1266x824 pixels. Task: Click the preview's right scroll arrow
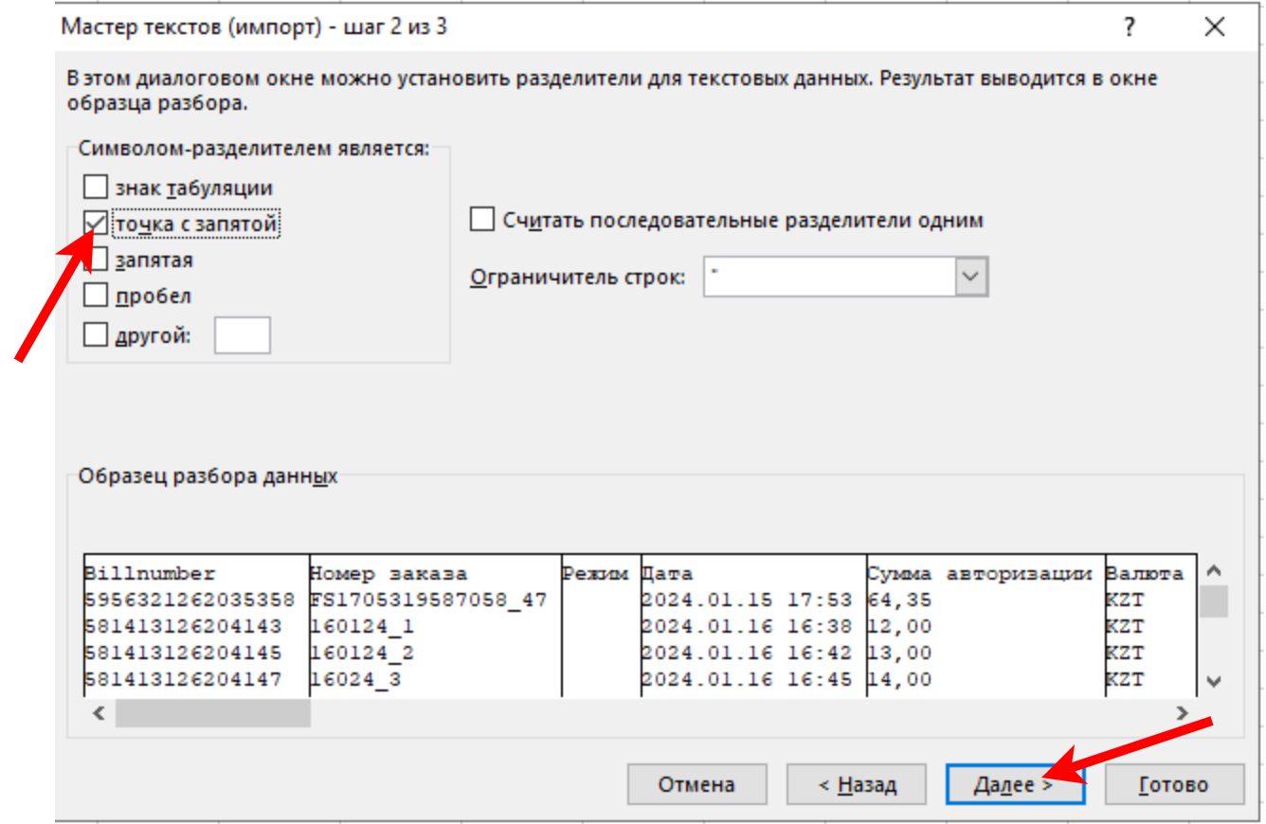tap(1181, 713)
